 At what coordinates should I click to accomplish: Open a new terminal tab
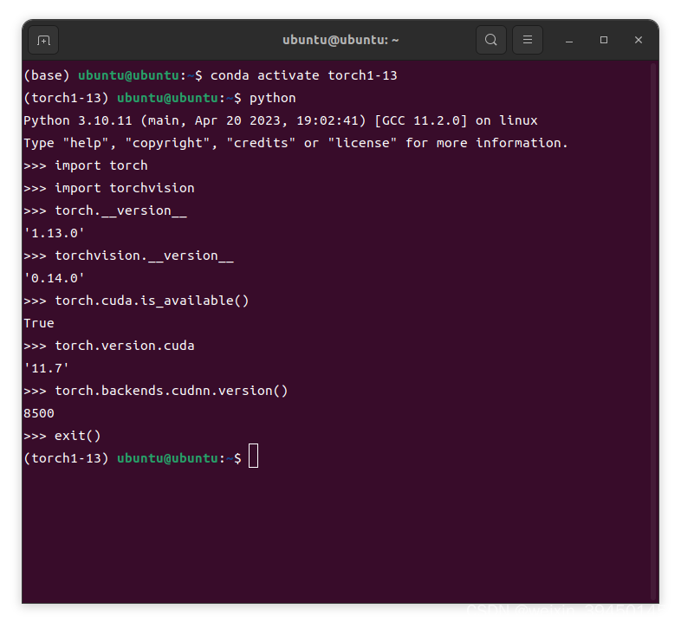(x=43, y=40)
